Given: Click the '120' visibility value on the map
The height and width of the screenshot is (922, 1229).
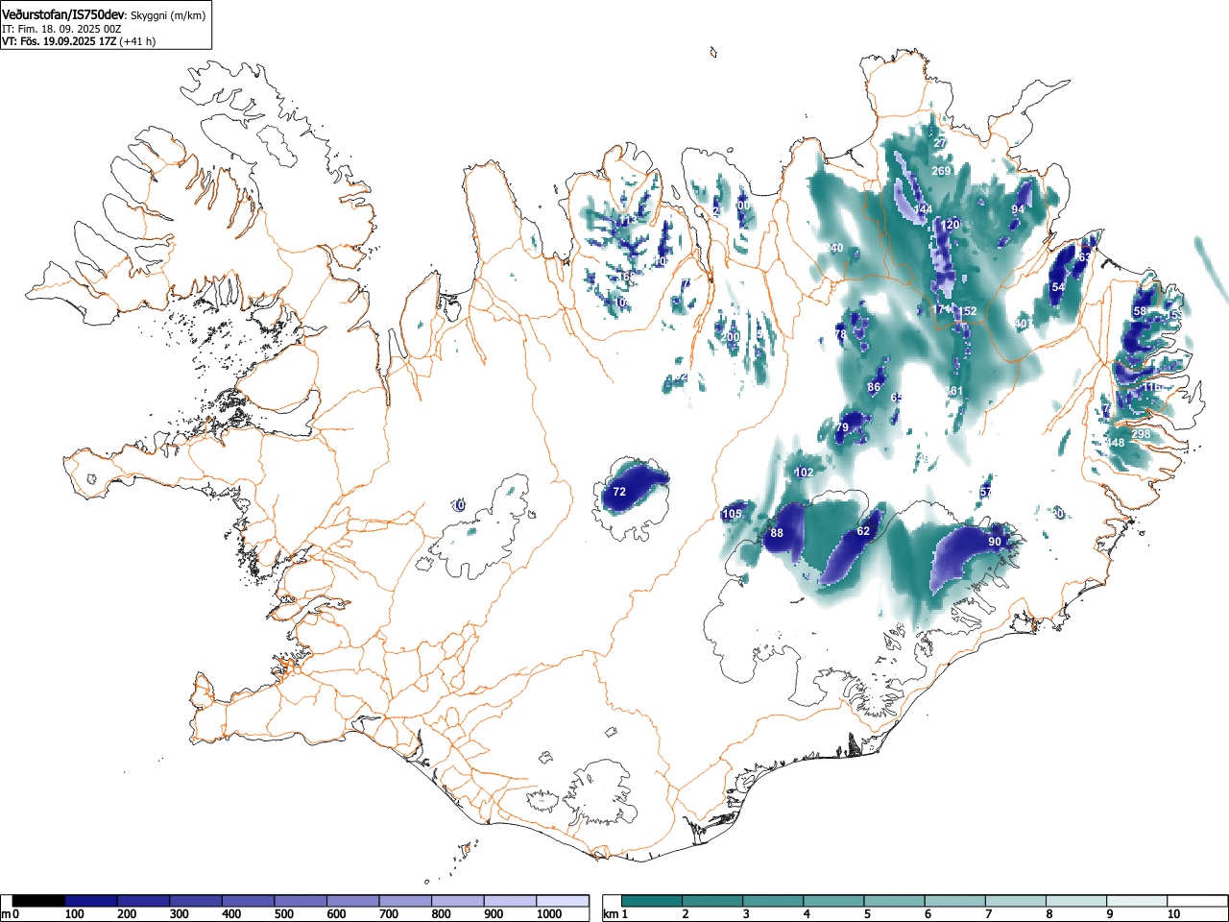Looking at the screenshot, I should click(951, 225).
